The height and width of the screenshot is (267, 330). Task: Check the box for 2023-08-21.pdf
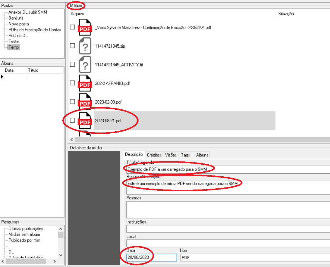point(72,120)
